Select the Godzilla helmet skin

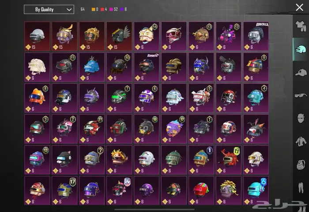pos(256,36)
